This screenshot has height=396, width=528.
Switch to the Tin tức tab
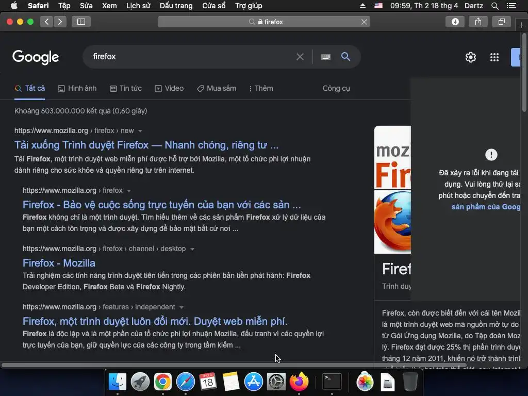coord(126,89)
